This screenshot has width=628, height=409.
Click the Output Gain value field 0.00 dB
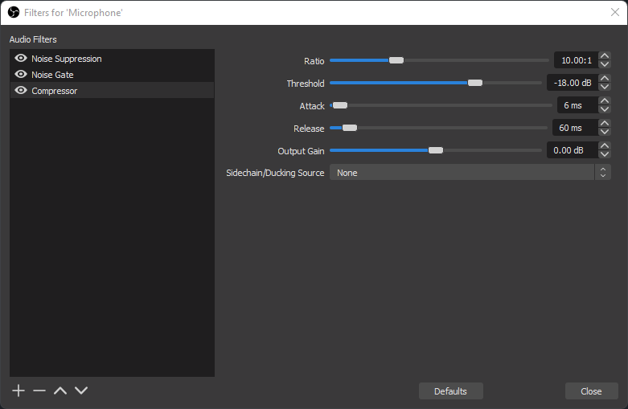573,150
